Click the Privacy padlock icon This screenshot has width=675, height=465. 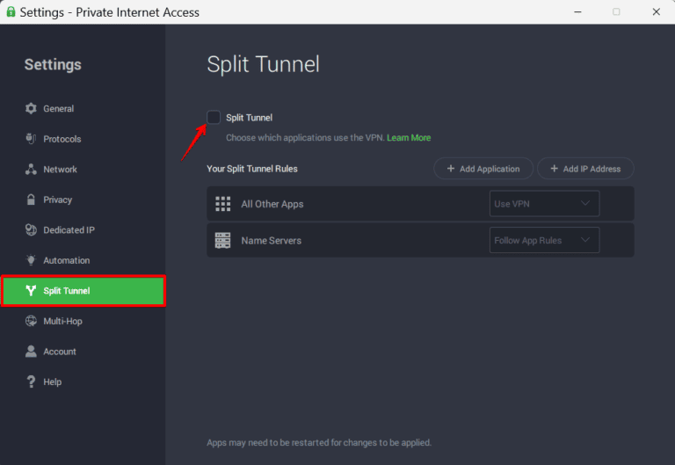click(x=31, y=200)
